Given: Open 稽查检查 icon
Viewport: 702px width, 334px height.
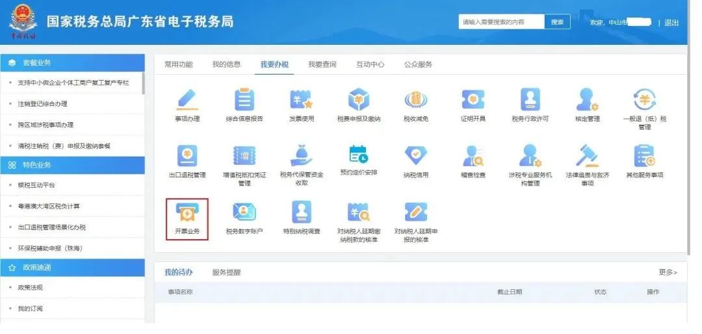Looking at the screenshot, I should pyautogui.click(x=473, y=156).
